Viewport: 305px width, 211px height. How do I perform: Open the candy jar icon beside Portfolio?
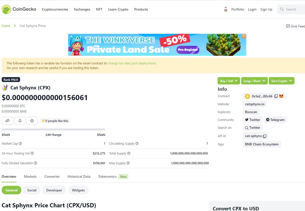pos(225,9)
